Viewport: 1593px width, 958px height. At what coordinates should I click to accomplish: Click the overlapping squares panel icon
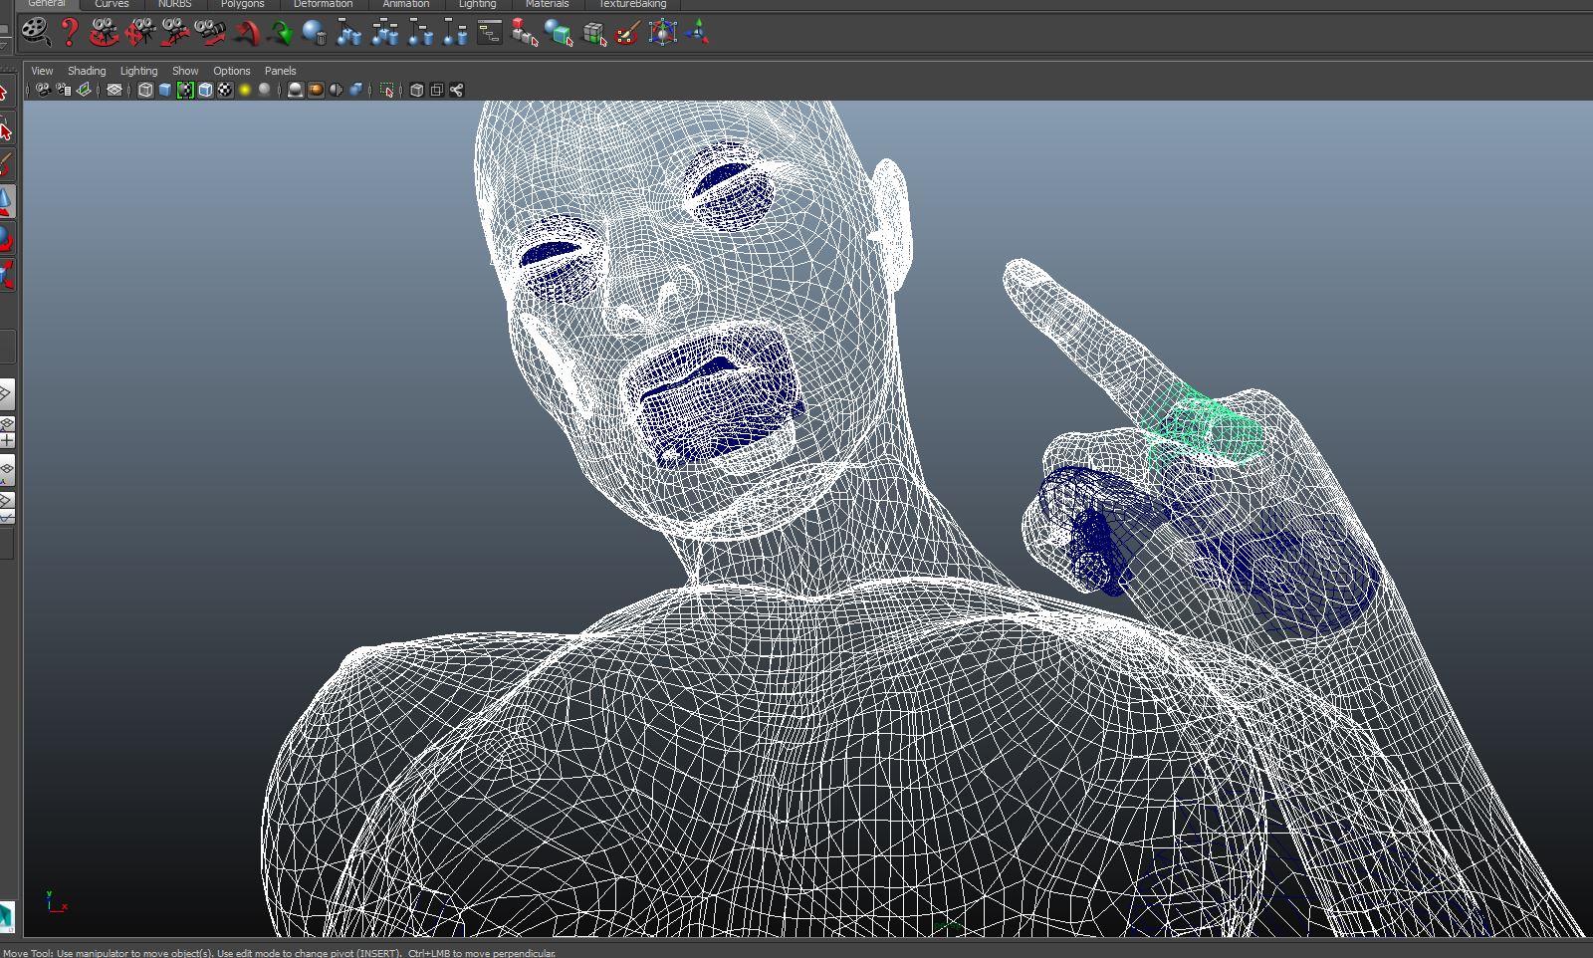[436, 90]
